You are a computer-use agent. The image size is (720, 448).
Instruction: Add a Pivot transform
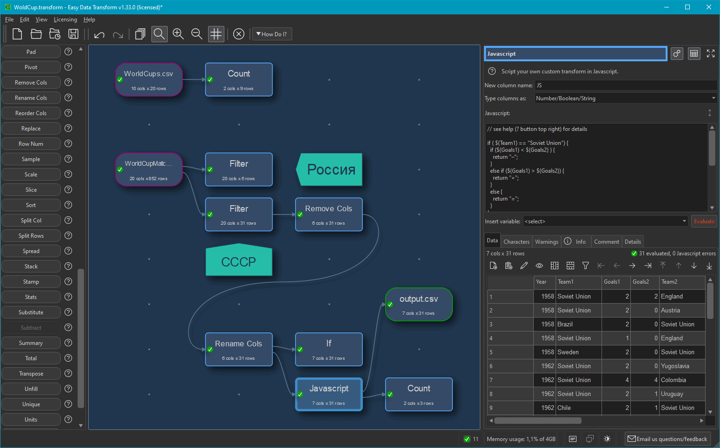coord(31,67)
